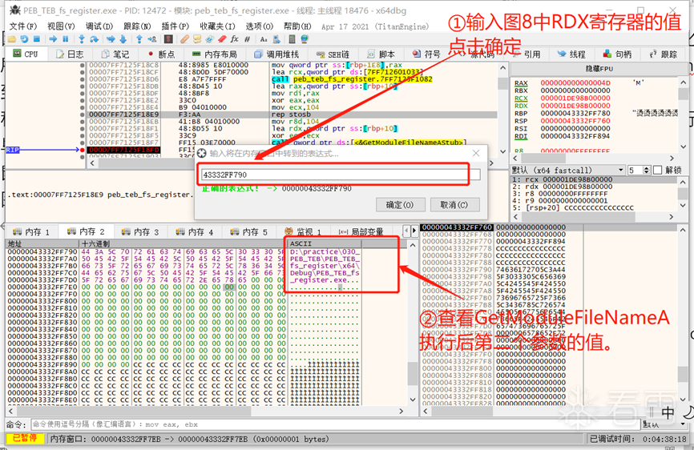Switch to the CPU tab
The width and height of the screenshot is (694, 450).
click(25, 54)
